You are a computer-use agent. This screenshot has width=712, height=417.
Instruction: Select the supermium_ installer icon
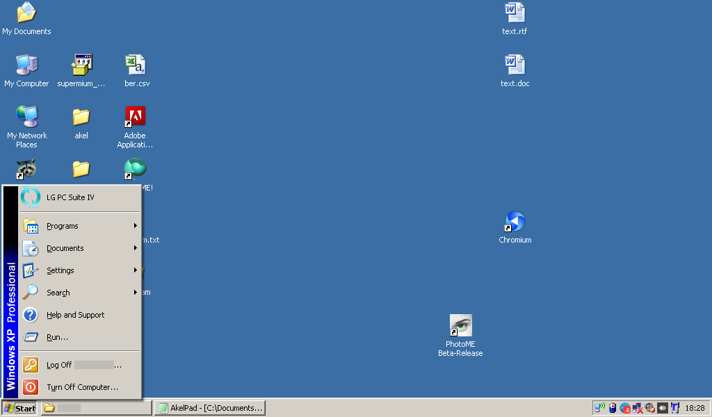click(x=81, y=65)
